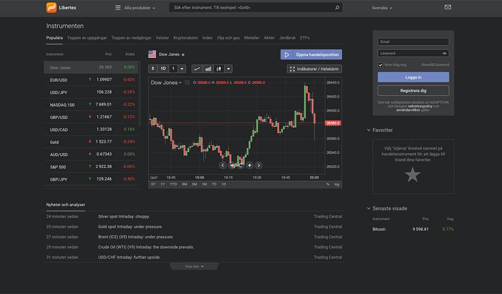The width and height of the screenshot is (502, 294).
Task: Click the Libertex logo icon
Action: [x=51, y=7]
